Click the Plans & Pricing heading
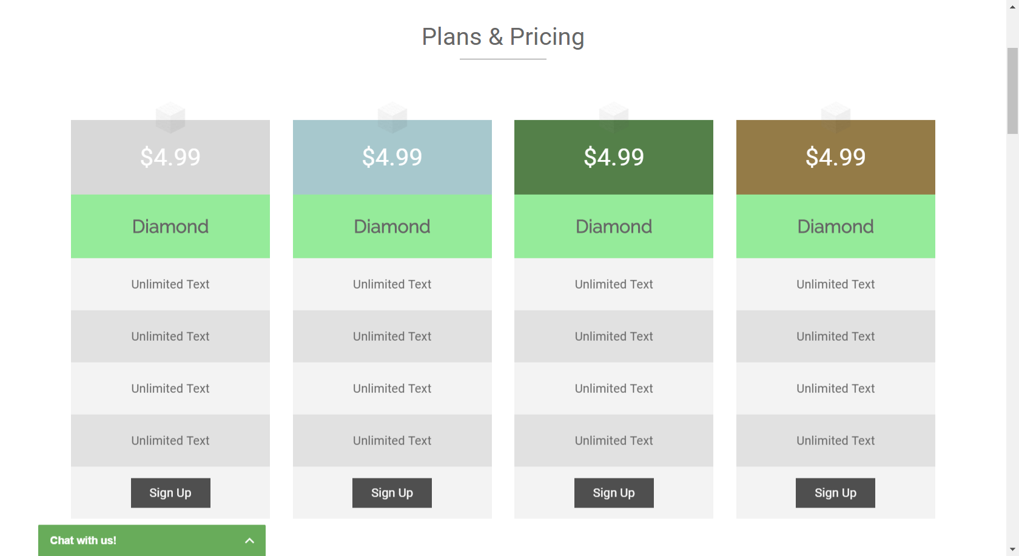The image size is (1019, 556). (503, 37)
